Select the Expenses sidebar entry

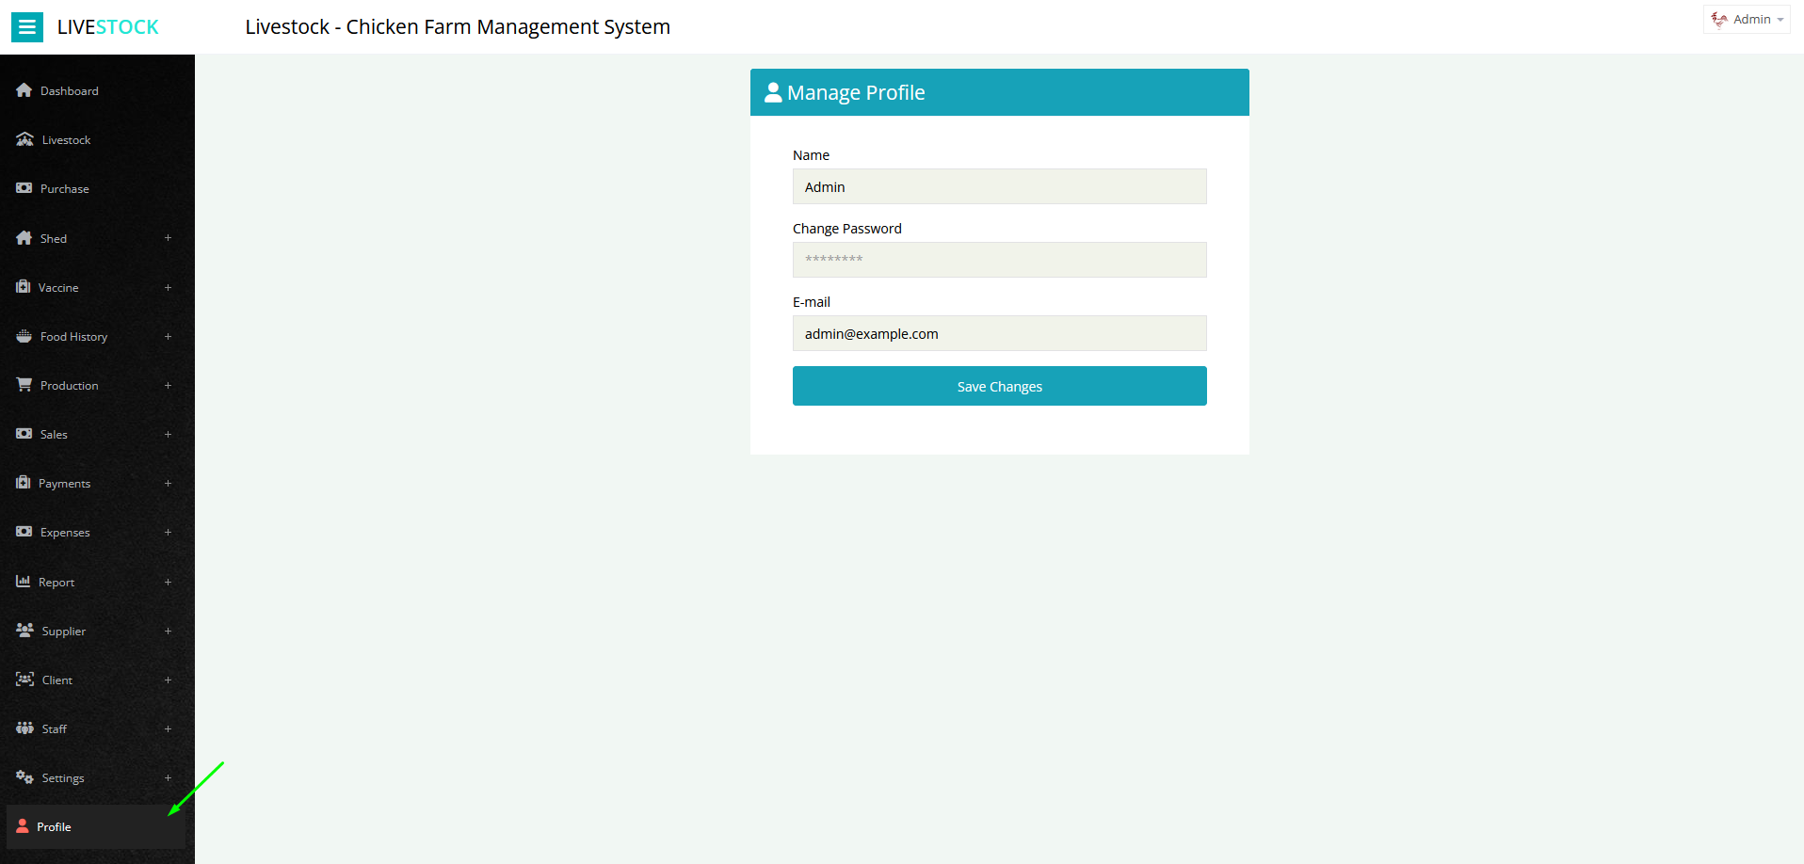[x=64, y=532]
